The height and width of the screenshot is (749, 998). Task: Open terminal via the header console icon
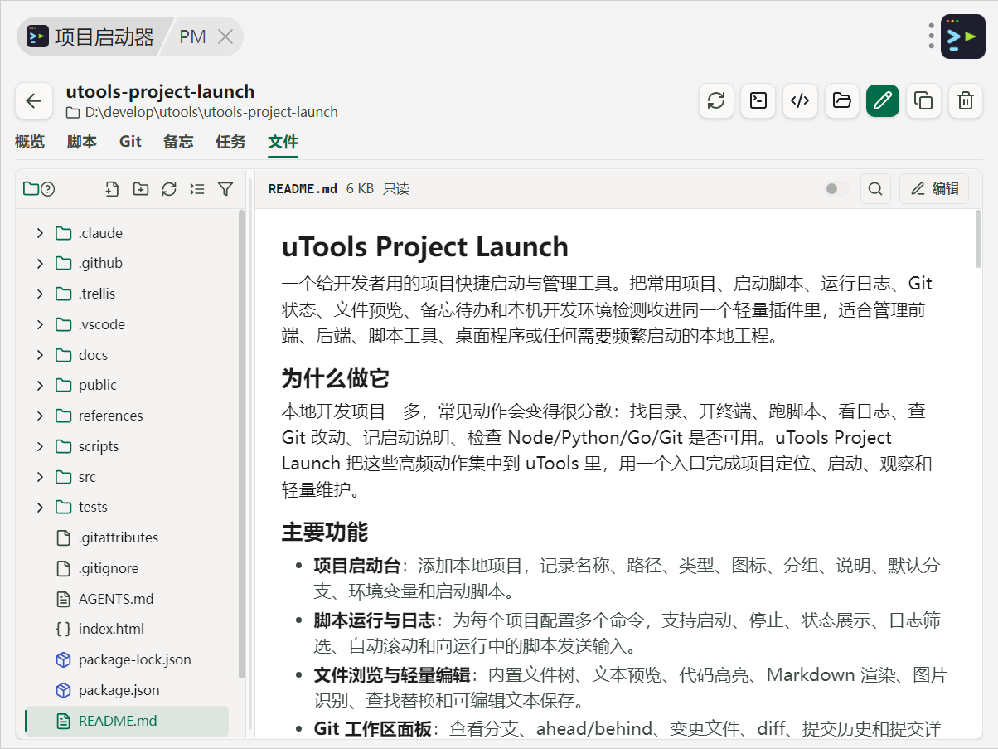[758, 101]
